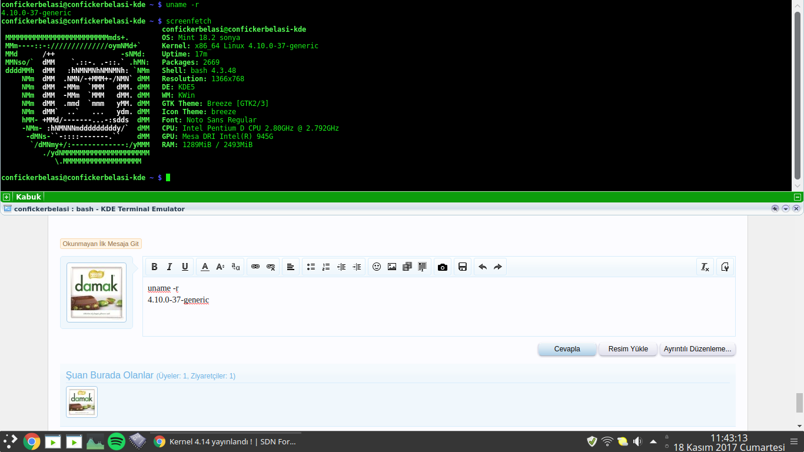Open the alignment dropdown

pyautogui.click(x=291, y=267)
